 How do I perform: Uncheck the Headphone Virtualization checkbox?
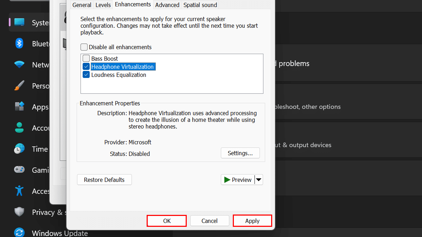[x=86, y=67]
